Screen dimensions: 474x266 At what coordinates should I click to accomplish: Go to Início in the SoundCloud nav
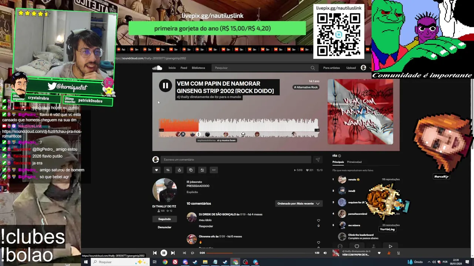point(172,68)
